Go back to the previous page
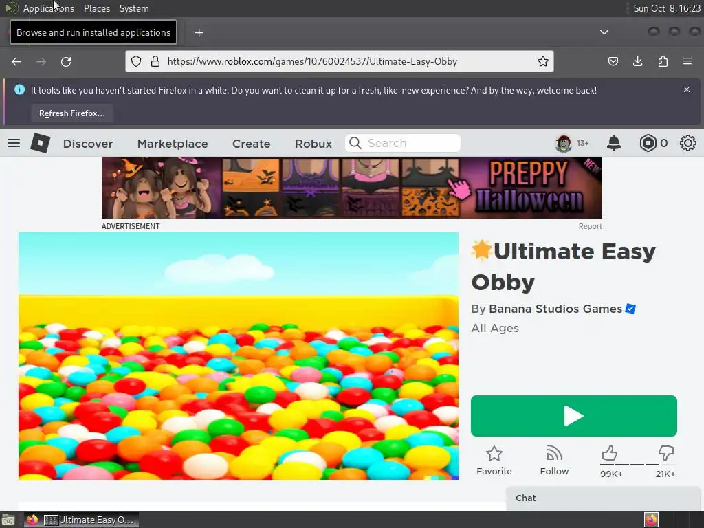This screenshot has height=528, width=704. coord(16,61)
